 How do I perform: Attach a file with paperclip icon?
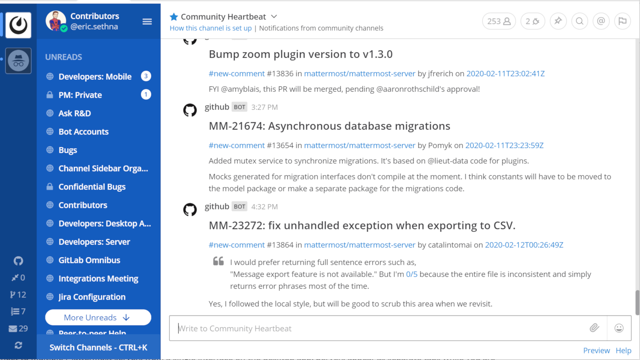tap(594, 328)
